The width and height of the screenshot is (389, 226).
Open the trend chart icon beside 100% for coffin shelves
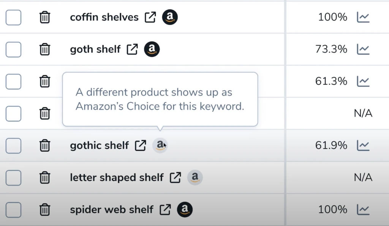pos(364,17)
